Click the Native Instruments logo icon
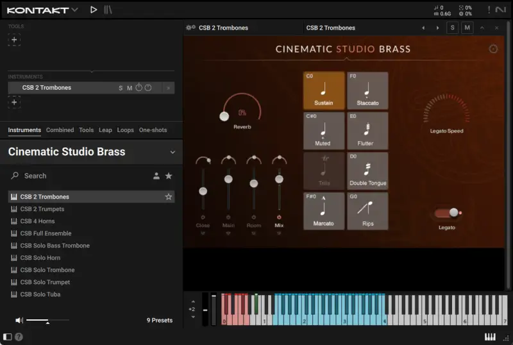 coord(501,10)
